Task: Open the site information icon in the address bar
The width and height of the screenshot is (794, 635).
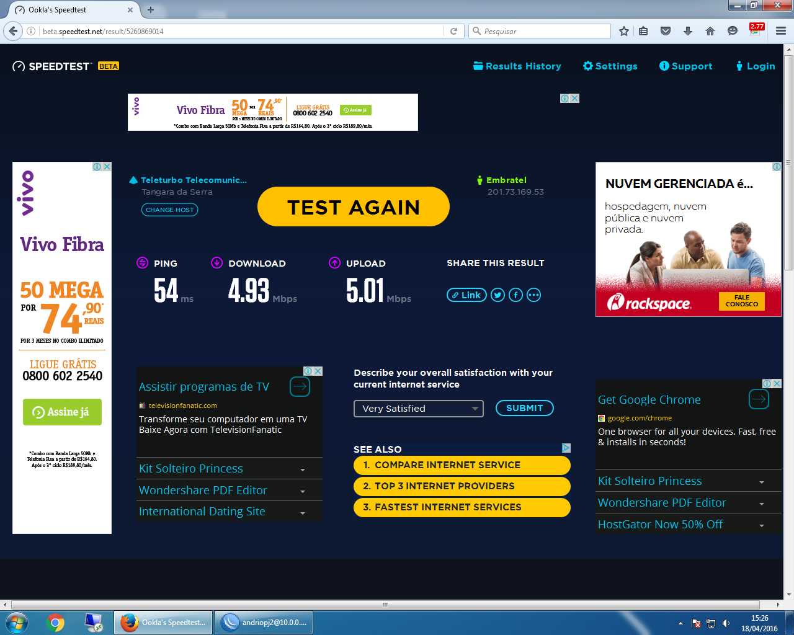Action: click(x=31, y=31)
